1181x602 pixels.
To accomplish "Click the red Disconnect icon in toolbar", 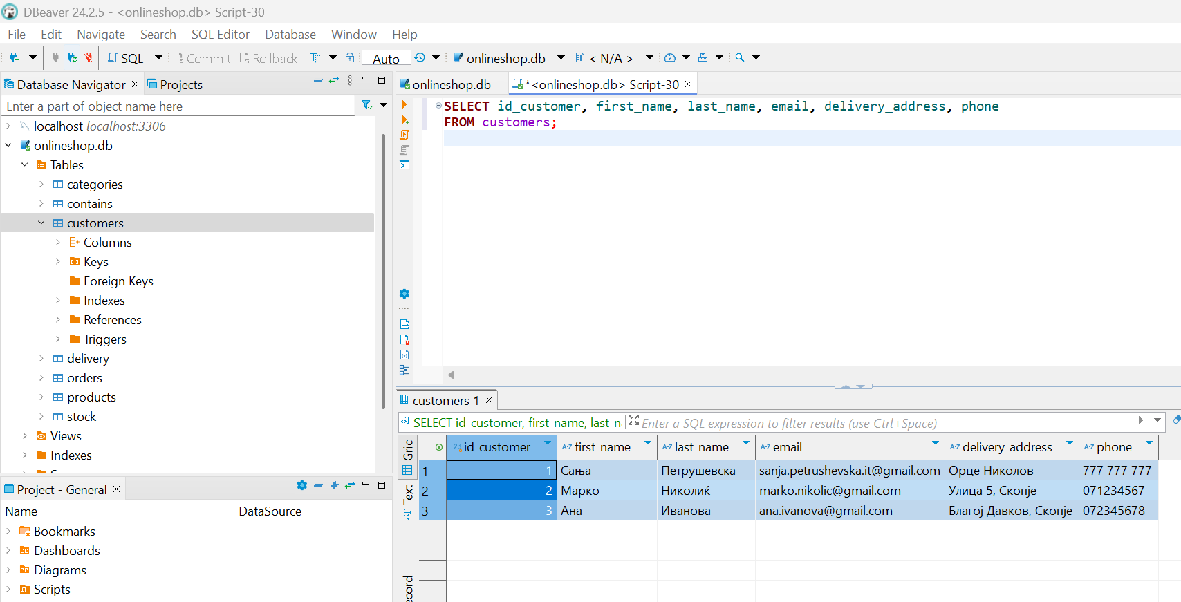I will click(x=89, y=58).
